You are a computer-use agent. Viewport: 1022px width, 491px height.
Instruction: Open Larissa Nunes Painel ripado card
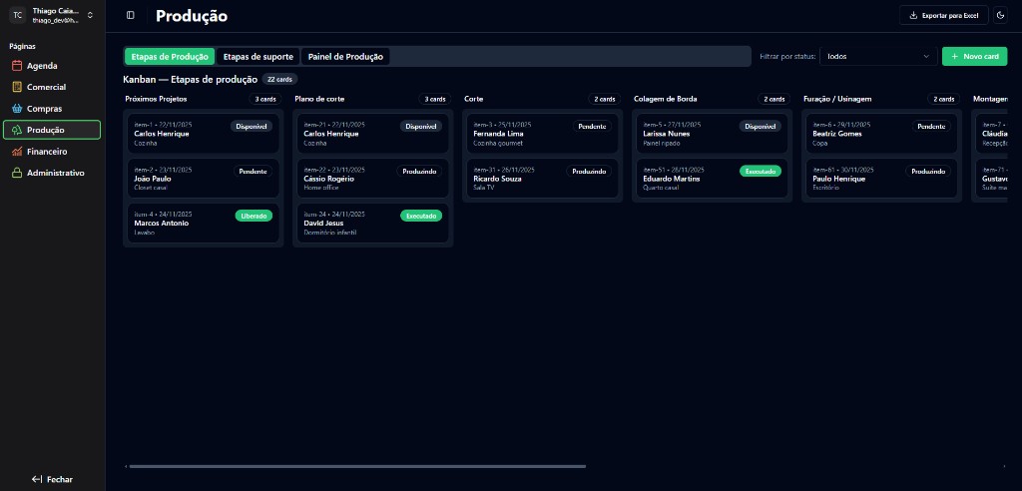tap(713, 134)
